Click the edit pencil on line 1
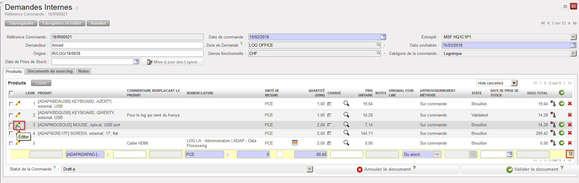Screen dimensions: 579x183 (18, 104)
